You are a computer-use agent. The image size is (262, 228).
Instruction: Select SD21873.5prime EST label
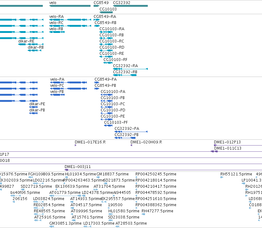(x=119, y=180)
